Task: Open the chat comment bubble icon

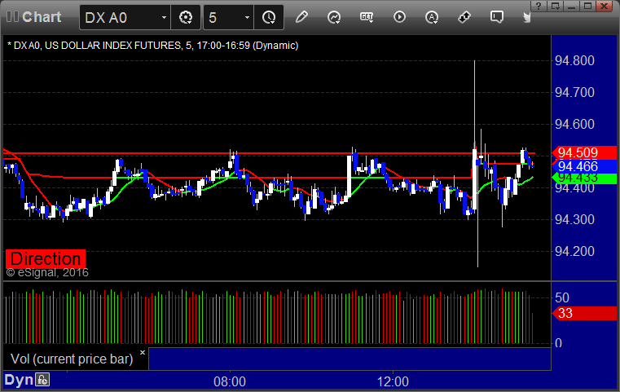Action: click(496, 16)
